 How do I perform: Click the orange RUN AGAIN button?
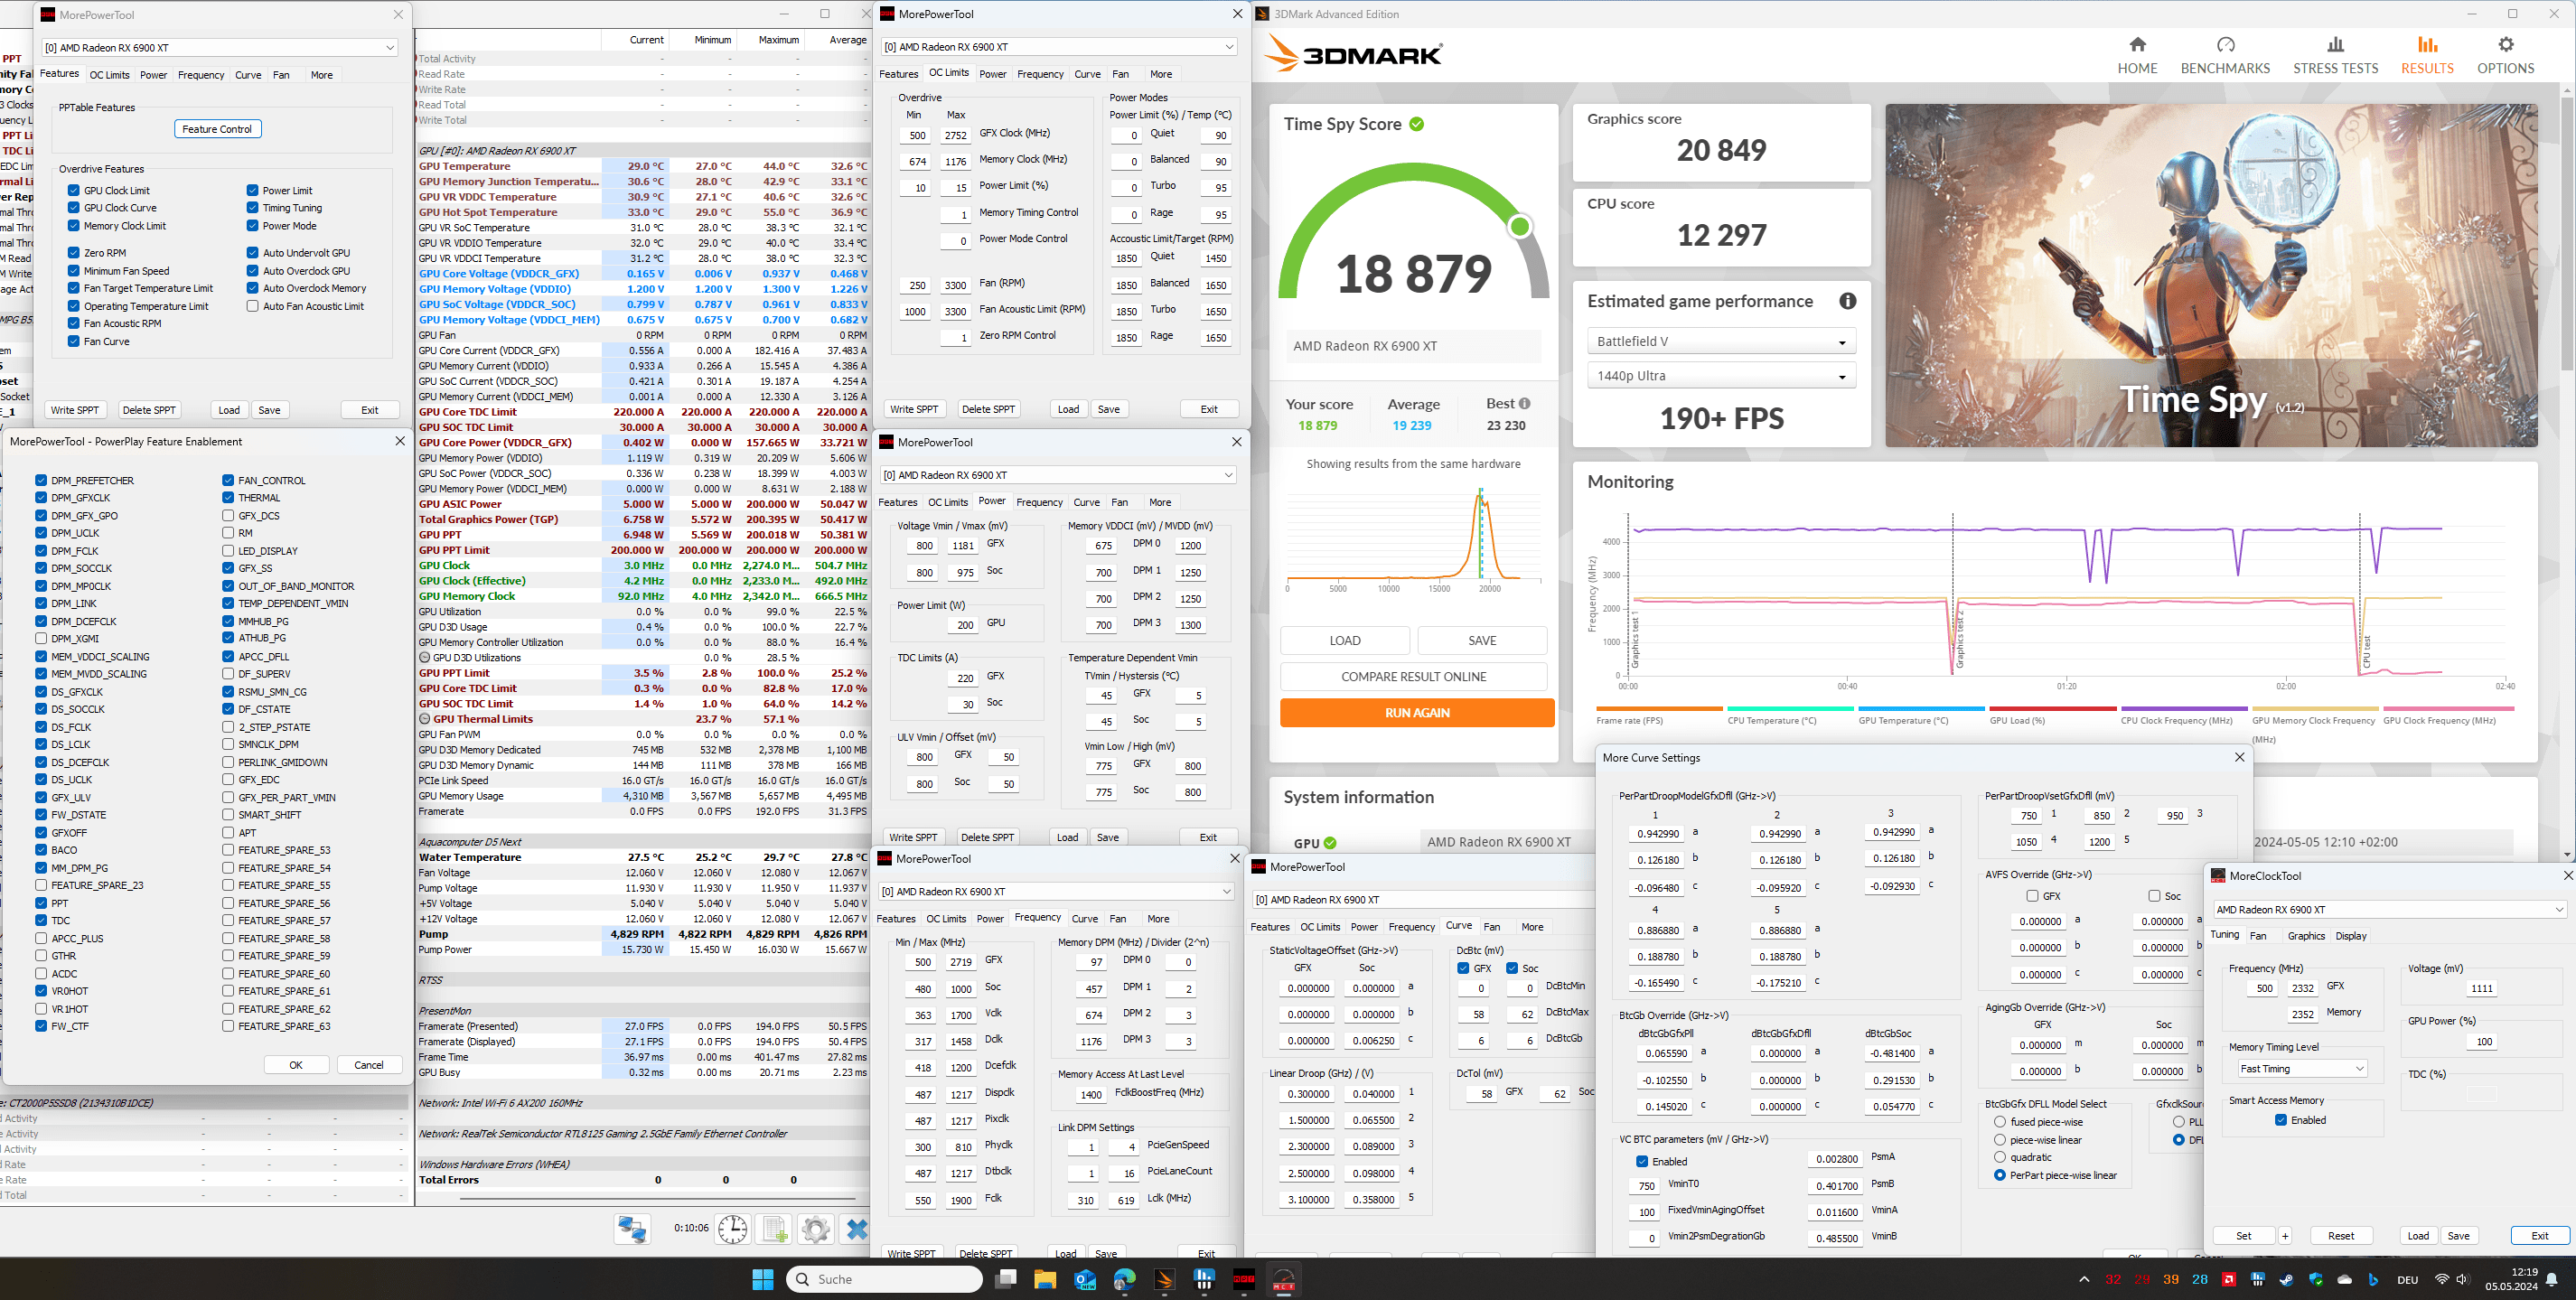tap(1416, 713)
